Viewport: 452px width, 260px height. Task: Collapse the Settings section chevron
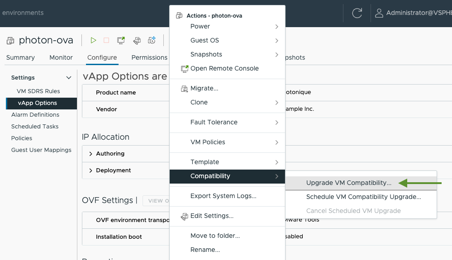(69, 78)
